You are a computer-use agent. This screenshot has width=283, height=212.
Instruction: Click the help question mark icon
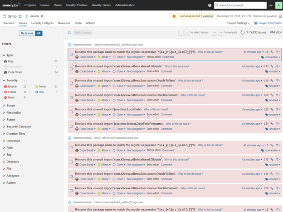[210, 5]
